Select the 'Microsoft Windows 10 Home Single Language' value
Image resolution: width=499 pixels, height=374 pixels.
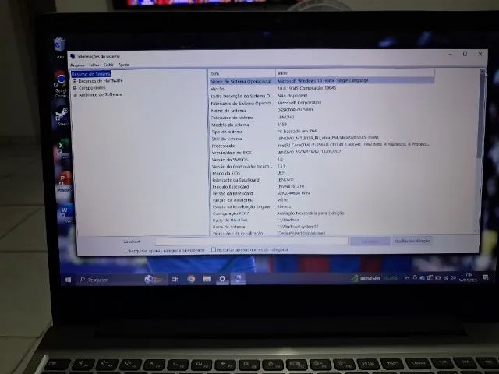point(323,81)
